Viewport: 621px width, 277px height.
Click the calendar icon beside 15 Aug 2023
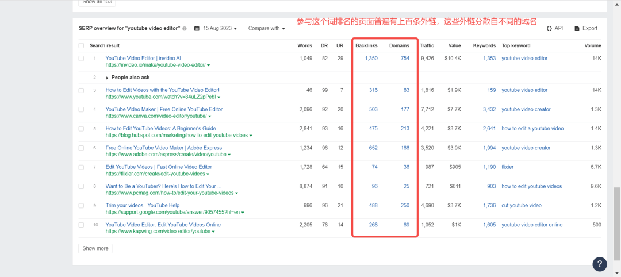point(197,29)
